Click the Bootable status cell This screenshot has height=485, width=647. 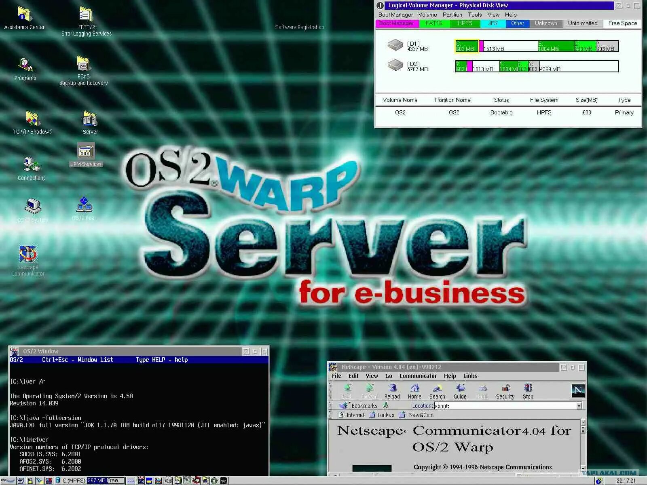tap(501, 112)
